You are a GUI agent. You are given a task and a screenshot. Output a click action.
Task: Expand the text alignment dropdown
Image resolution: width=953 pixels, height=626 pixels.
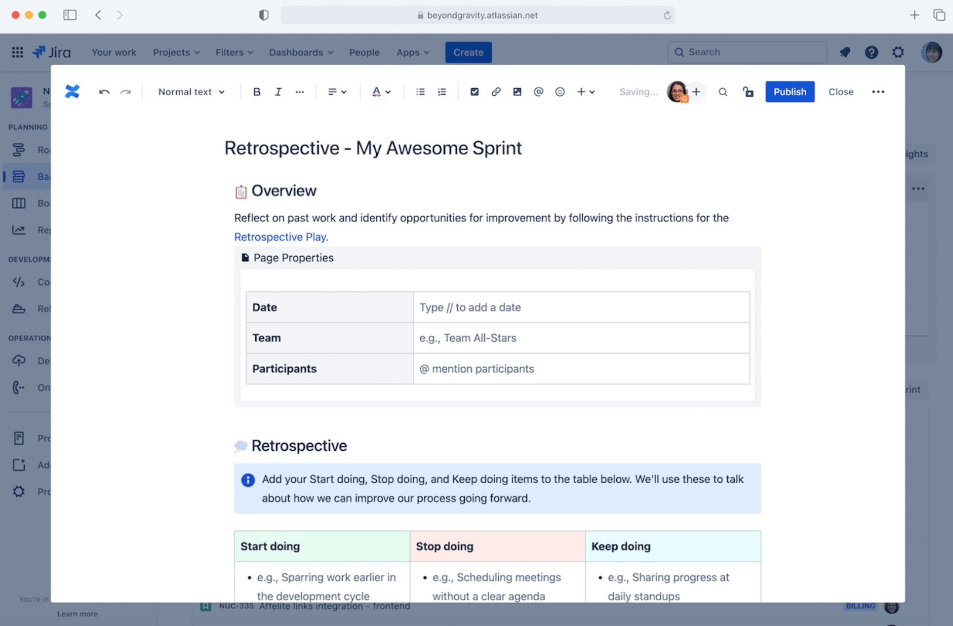(x=337, y=92)
